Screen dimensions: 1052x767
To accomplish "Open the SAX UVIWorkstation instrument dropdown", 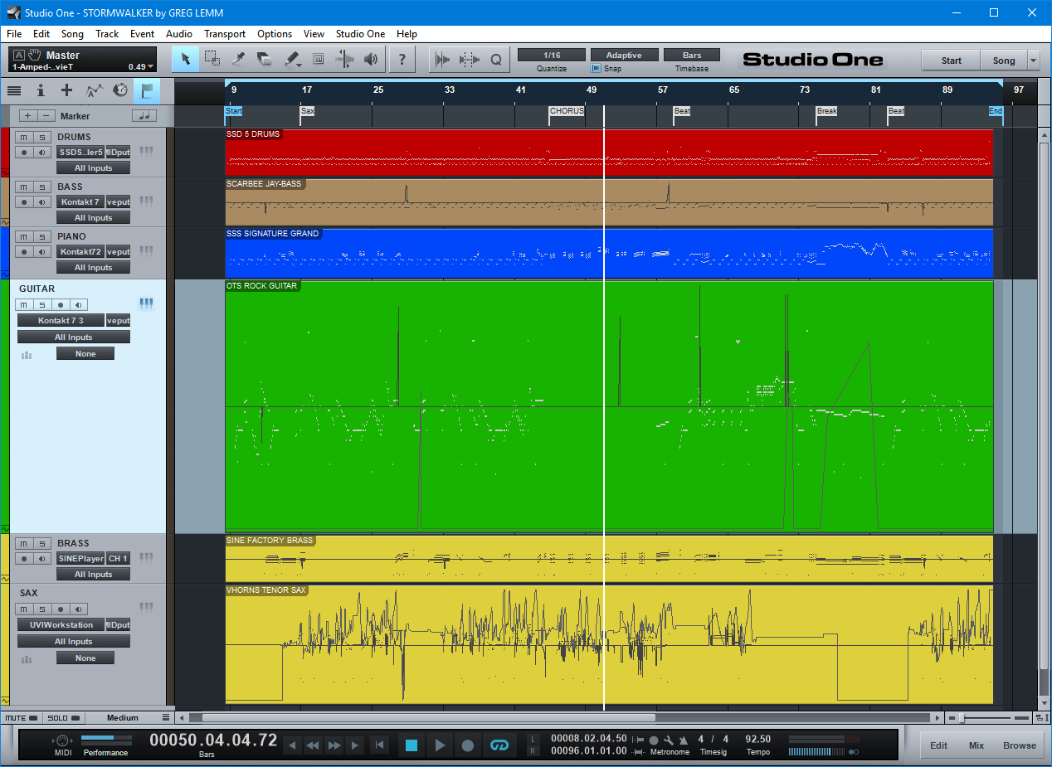I will (61, 624).
